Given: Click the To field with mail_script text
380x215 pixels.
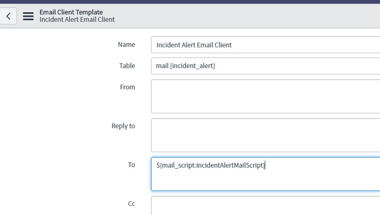Looking at the screenshot, I should pyautogui.click(x=265, y=174).
